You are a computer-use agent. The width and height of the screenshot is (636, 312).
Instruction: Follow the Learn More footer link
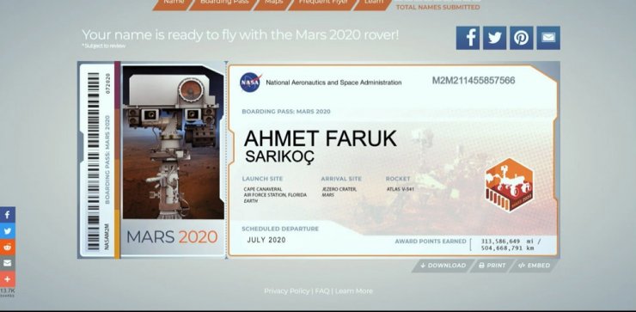click(x=354, y=291)
